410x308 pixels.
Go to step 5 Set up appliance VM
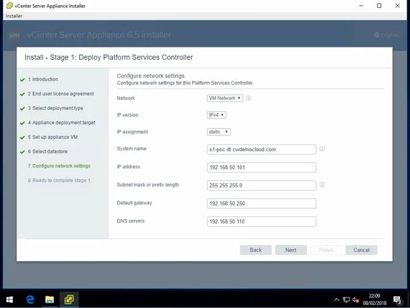[53, 137]
